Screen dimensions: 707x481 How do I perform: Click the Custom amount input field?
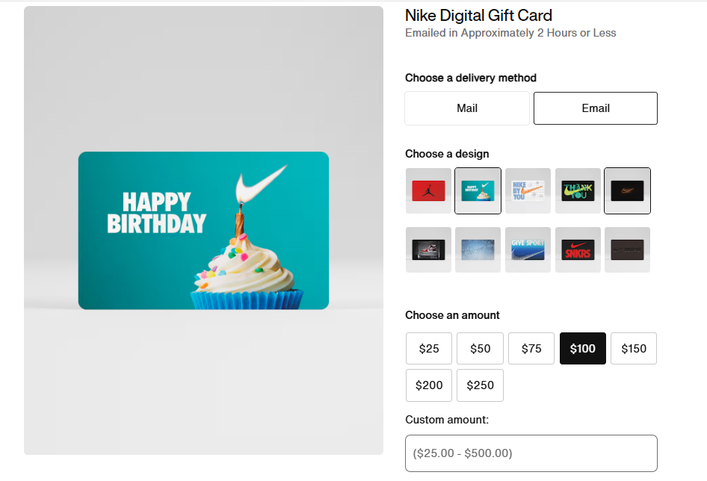tap(531, 453)
